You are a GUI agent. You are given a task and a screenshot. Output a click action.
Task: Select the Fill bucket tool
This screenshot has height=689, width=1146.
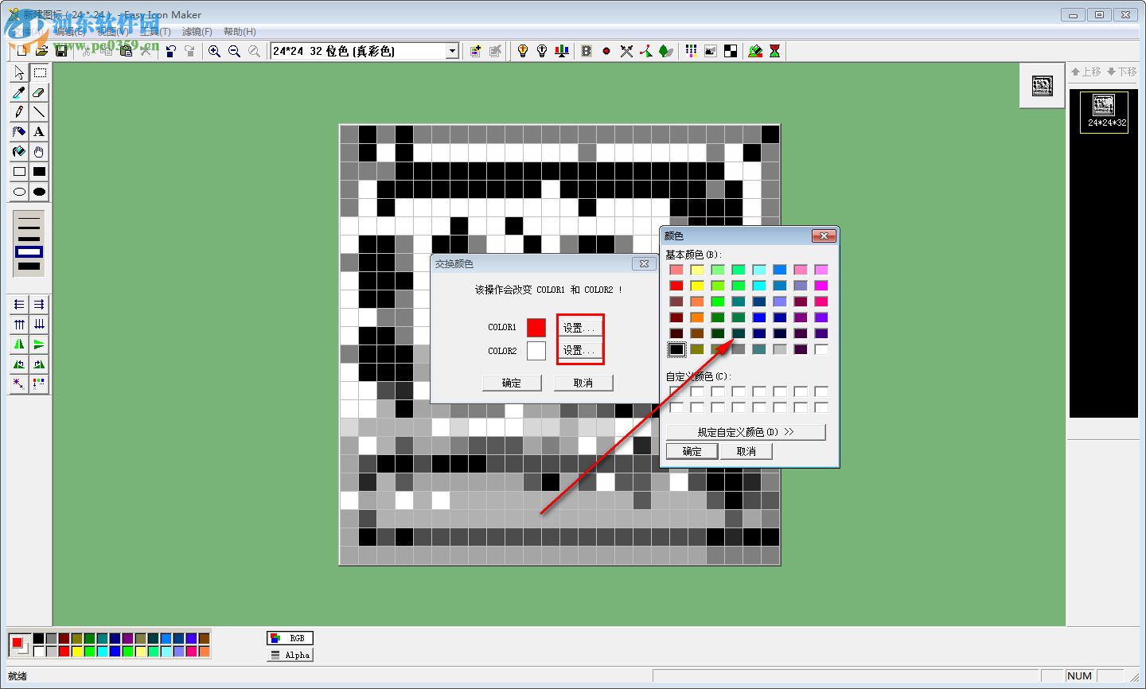pos(18,152)
